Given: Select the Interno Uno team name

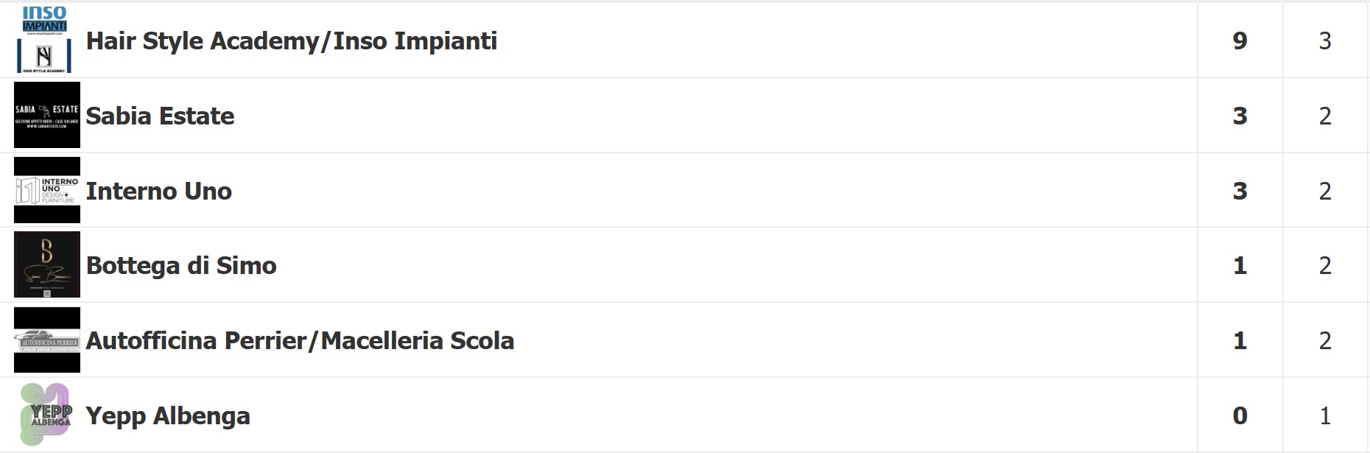Looking at the screenshot, I should click(158, 192).
